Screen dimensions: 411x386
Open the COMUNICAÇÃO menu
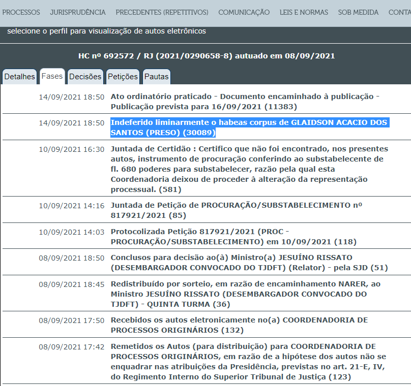point(244,12)
